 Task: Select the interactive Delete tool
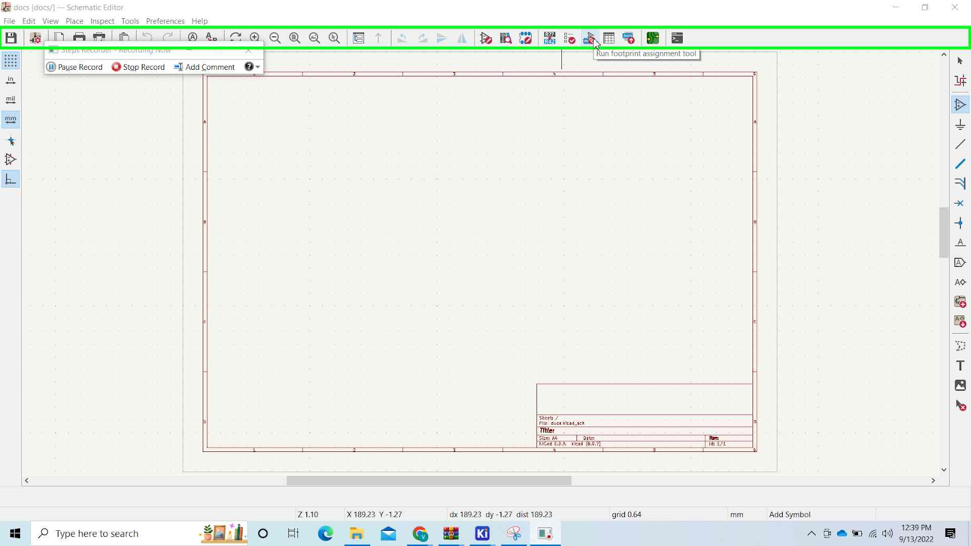(960, 405)
